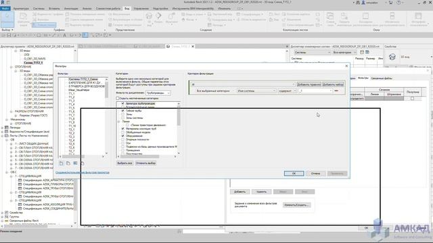Toggle the Полупрозр checkbox in background dialog
This screenshot has width=433, height=243.
412,99
